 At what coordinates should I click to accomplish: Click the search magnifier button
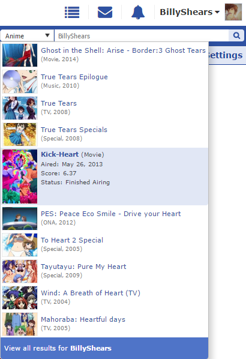(236, 35)
